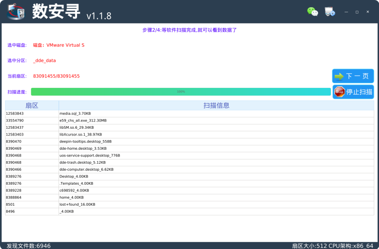Click the green arrow on 下一页 button

click(339, 76)
